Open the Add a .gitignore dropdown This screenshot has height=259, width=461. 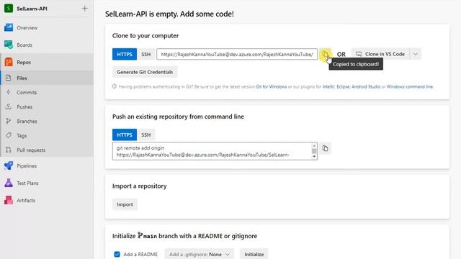199,254
